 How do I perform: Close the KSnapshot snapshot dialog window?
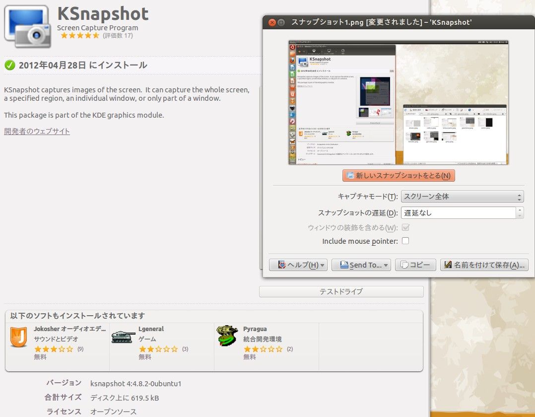coord(272,22)
